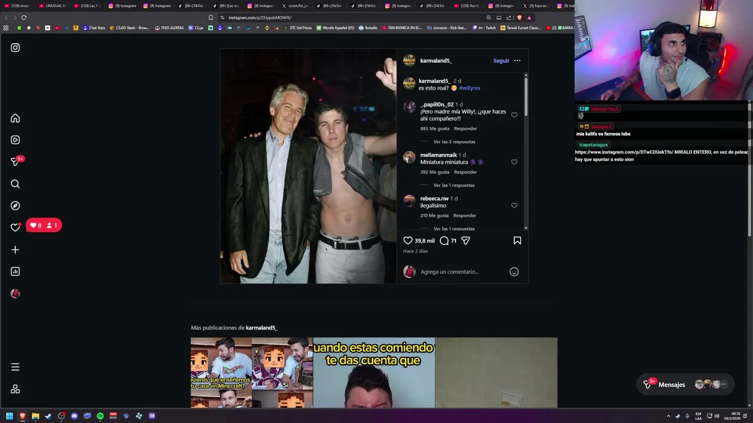
Task: Open the #willyrex hashtag link
Action: tap(469, 88)
